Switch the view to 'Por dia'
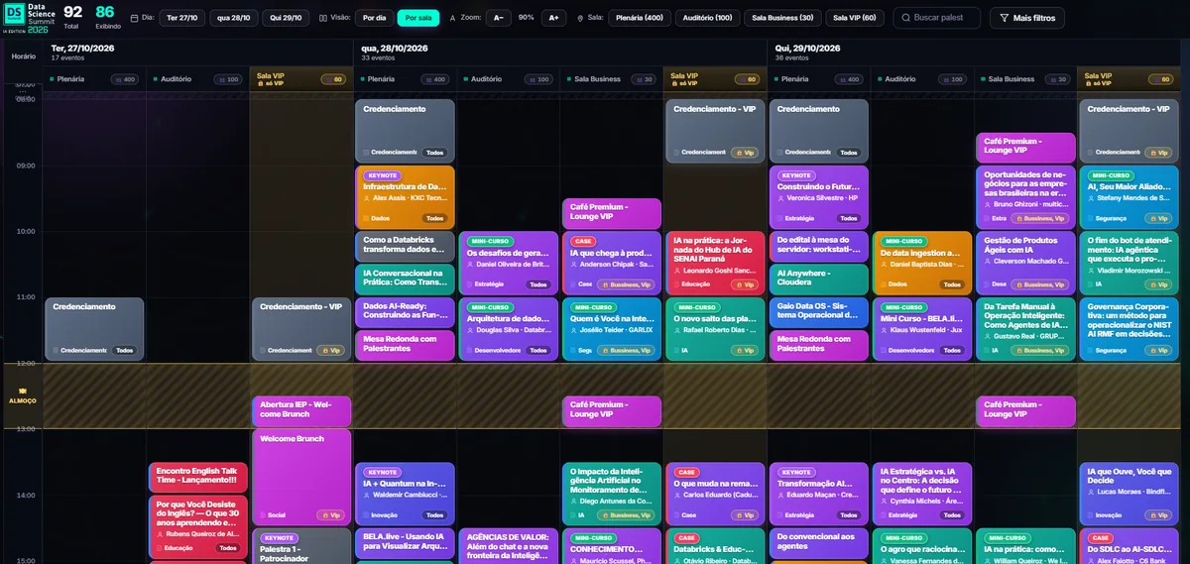1190x564 pixels. (x=374, y=18)
